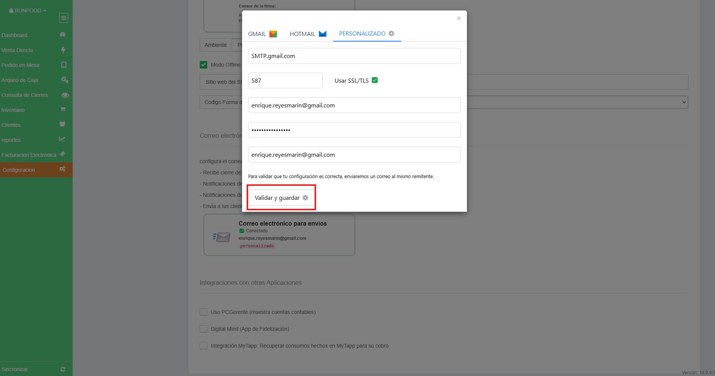Click the Venta Directa lightning bolt icon
The height and width of the screenshot is (376, 715).
63,50
